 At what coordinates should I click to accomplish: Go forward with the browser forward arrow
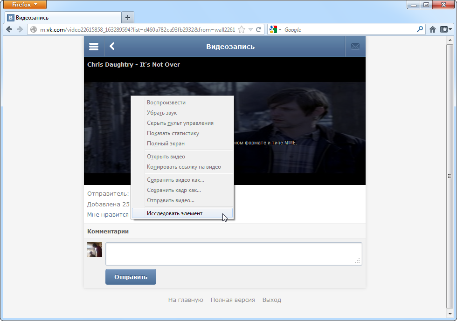[x=20, y=29]
